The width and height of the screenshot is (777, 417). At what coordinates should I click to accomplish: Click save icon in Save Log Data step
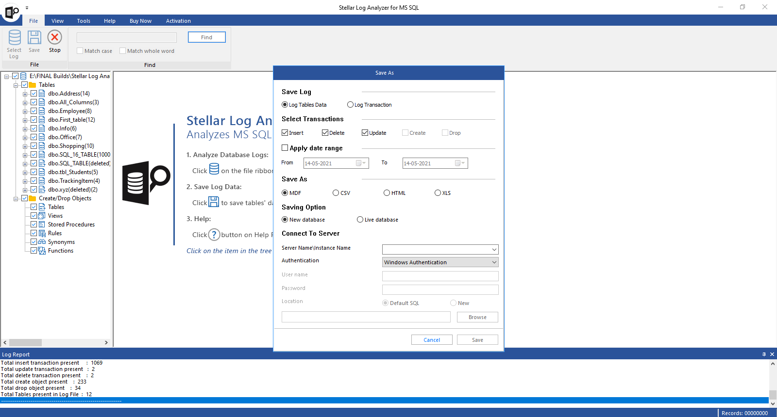(214, 202)
